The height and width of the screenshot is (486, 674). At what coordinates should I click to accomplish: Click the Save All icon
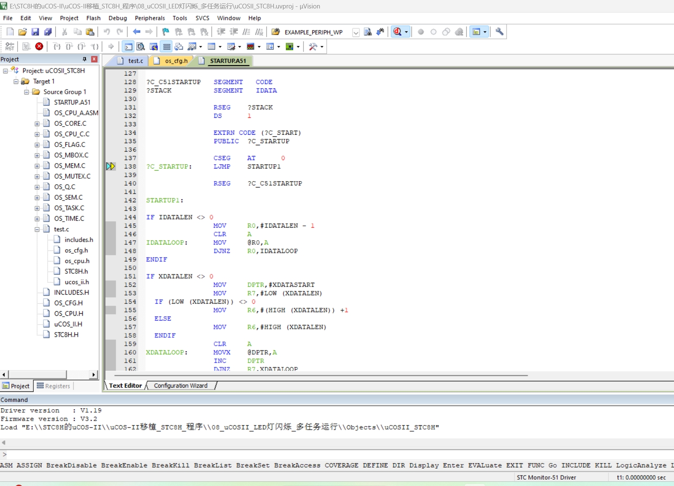pos(48,32)
